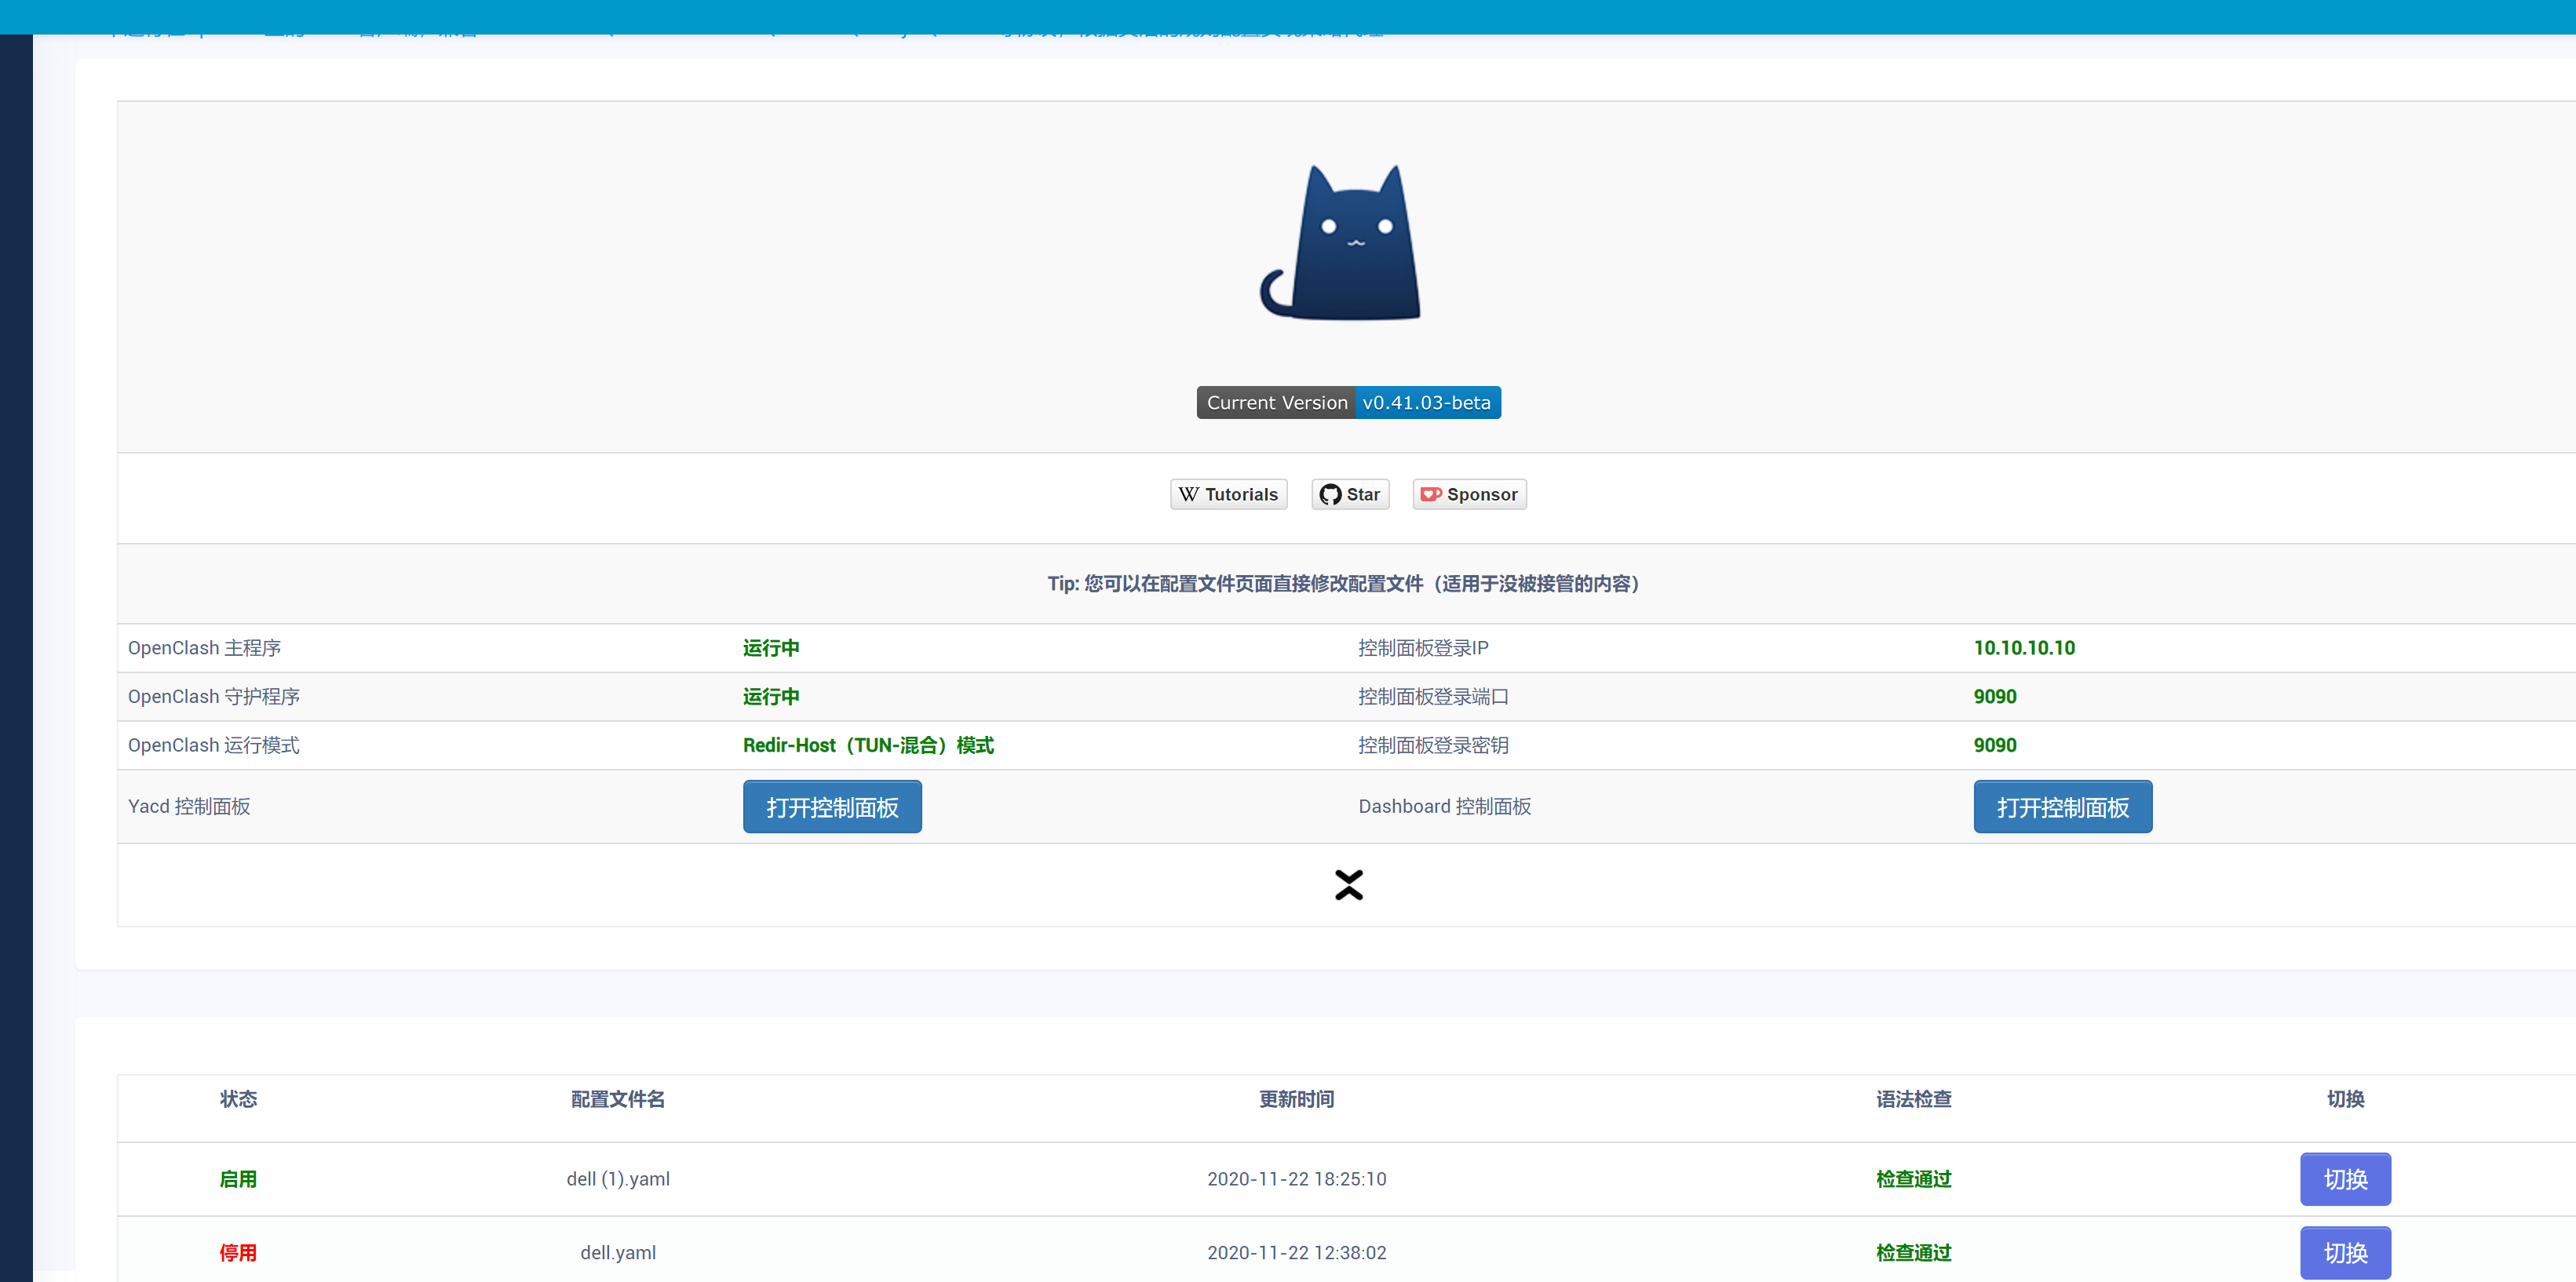Image resolution: width=2576 pixels, height=1282 pixels.
Task: Click the OpenClash 运行模式 label
Action: (x=214, y=745)
